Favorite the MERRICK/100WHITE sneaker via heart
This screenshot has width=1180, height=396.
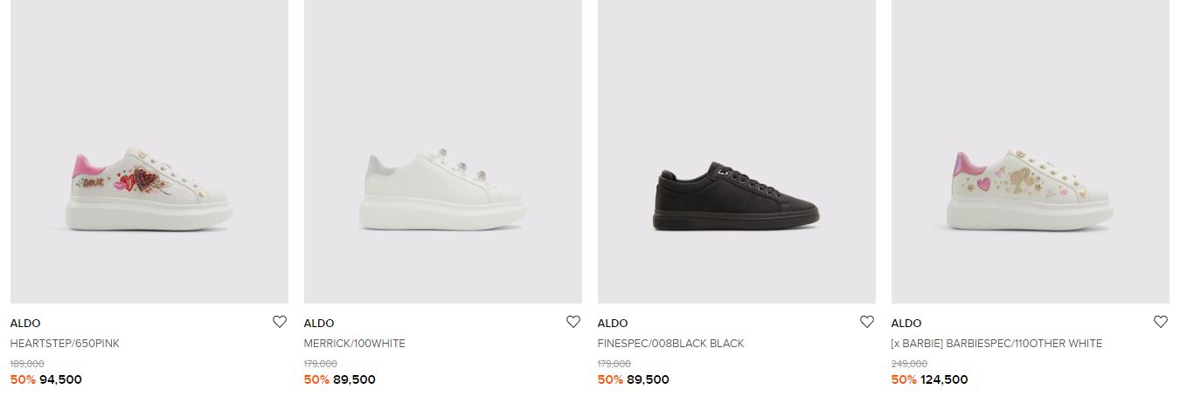click(573, 322)
